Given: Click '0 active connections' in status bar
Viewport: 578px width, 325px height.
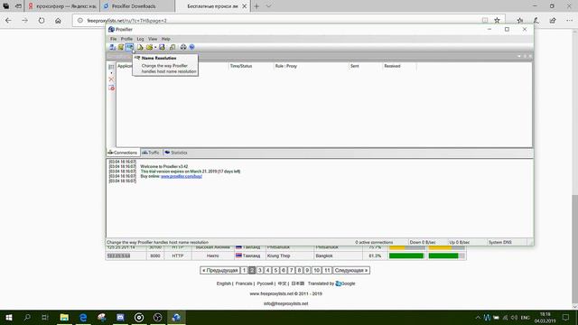Looking at the screenshot, I should pyautogui.click(x=374, y=242).
